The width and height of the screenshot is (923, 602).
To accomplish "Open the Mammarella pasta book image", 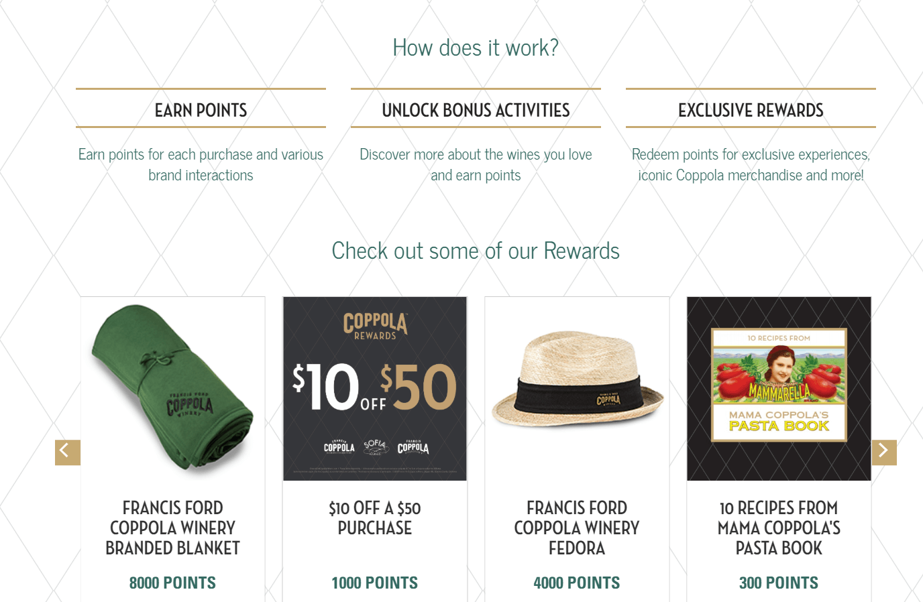I will 779,389.
